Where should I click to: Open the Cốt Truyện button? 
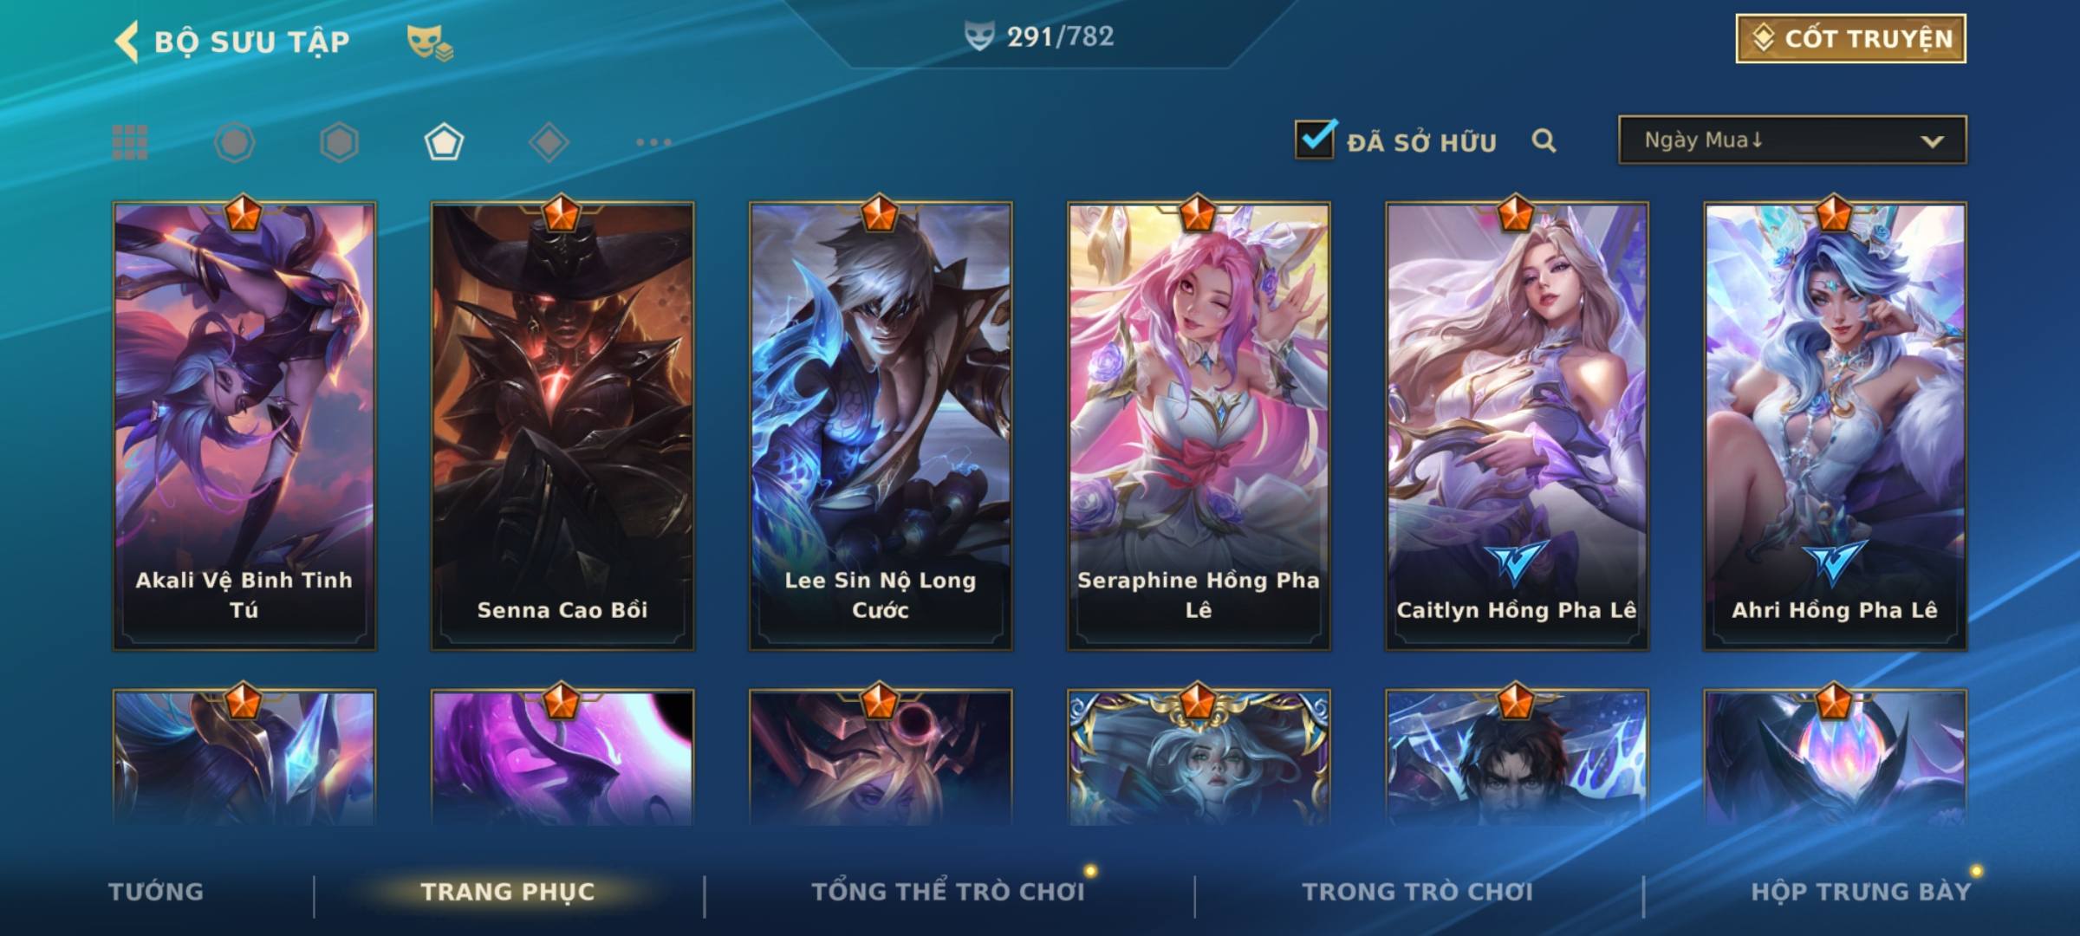1850,39
